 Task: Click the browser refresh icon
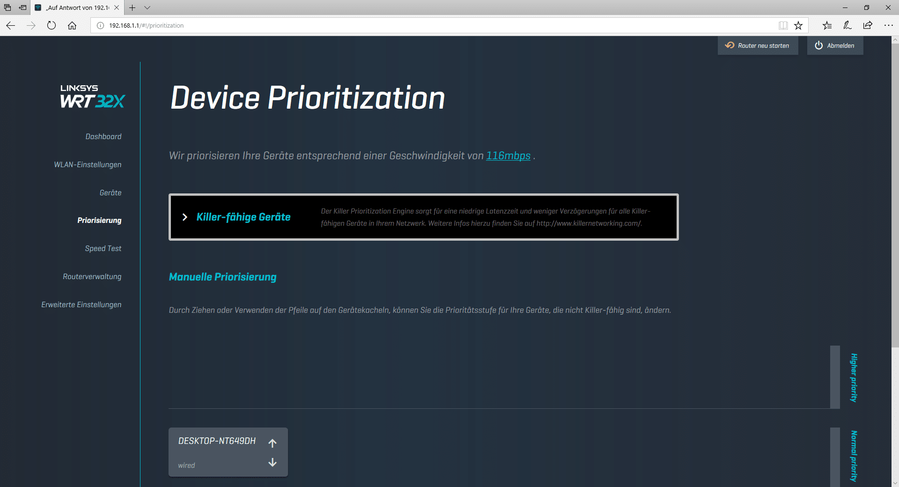click(x=52, y=26)
